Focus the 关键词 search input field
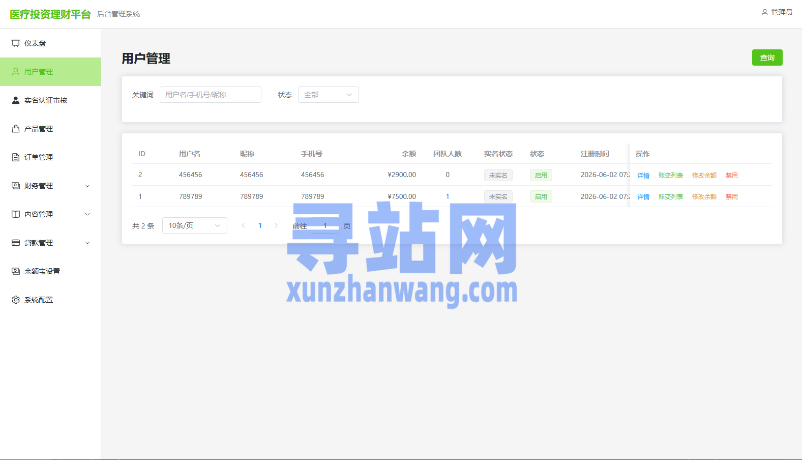802x460 pixels. pos(211,95)
